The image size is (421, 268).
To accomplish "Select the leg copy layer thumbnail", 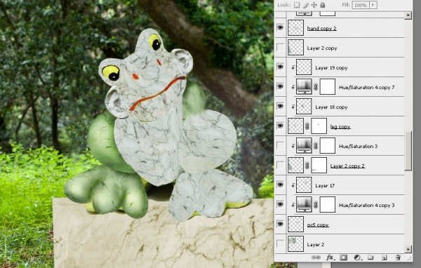I will pyautogui.click(x=295, y=126).
